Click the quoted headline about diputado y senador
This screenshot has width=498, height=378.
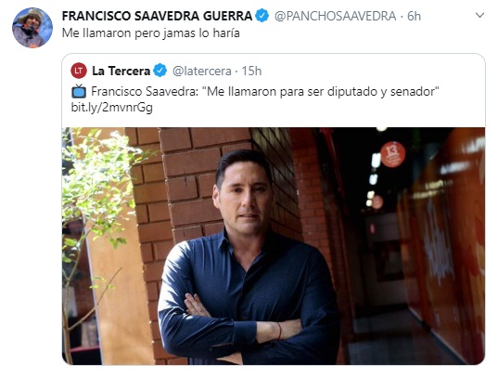[265, 91]
